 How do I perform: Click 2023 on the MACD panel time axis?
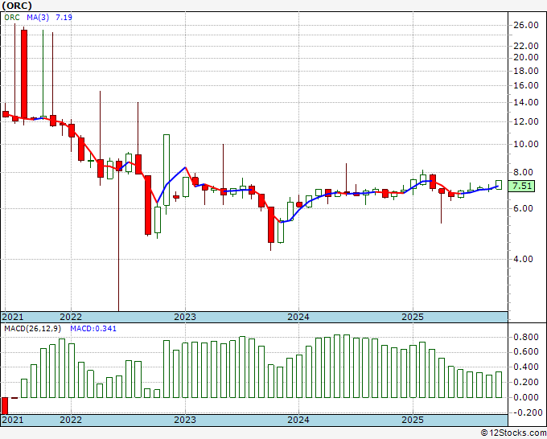[185, 420]
